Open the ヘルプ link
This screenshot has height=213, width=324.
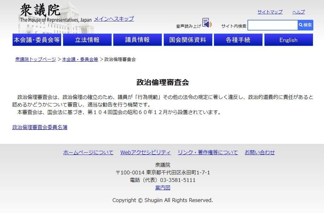pyautogui.click(x=298, y=12)
